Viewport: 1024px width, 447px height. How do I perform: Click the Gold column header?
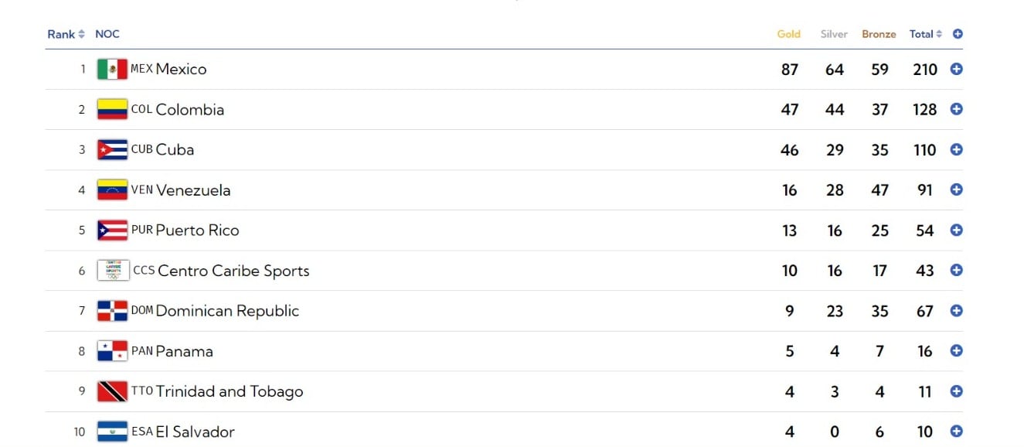pyautogui.click(x=788, y=34)
